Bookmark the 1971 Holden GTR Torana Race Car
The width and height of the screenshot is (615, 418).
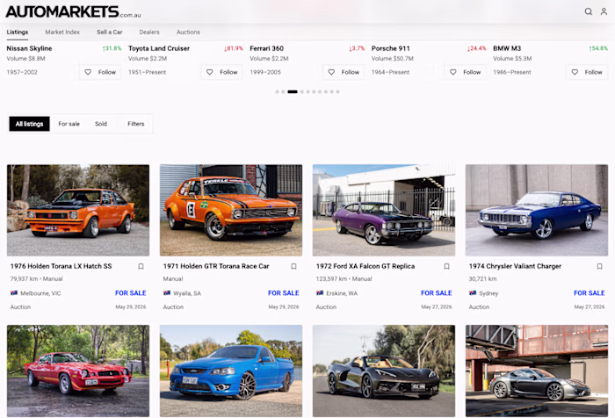tap(293, 267)
